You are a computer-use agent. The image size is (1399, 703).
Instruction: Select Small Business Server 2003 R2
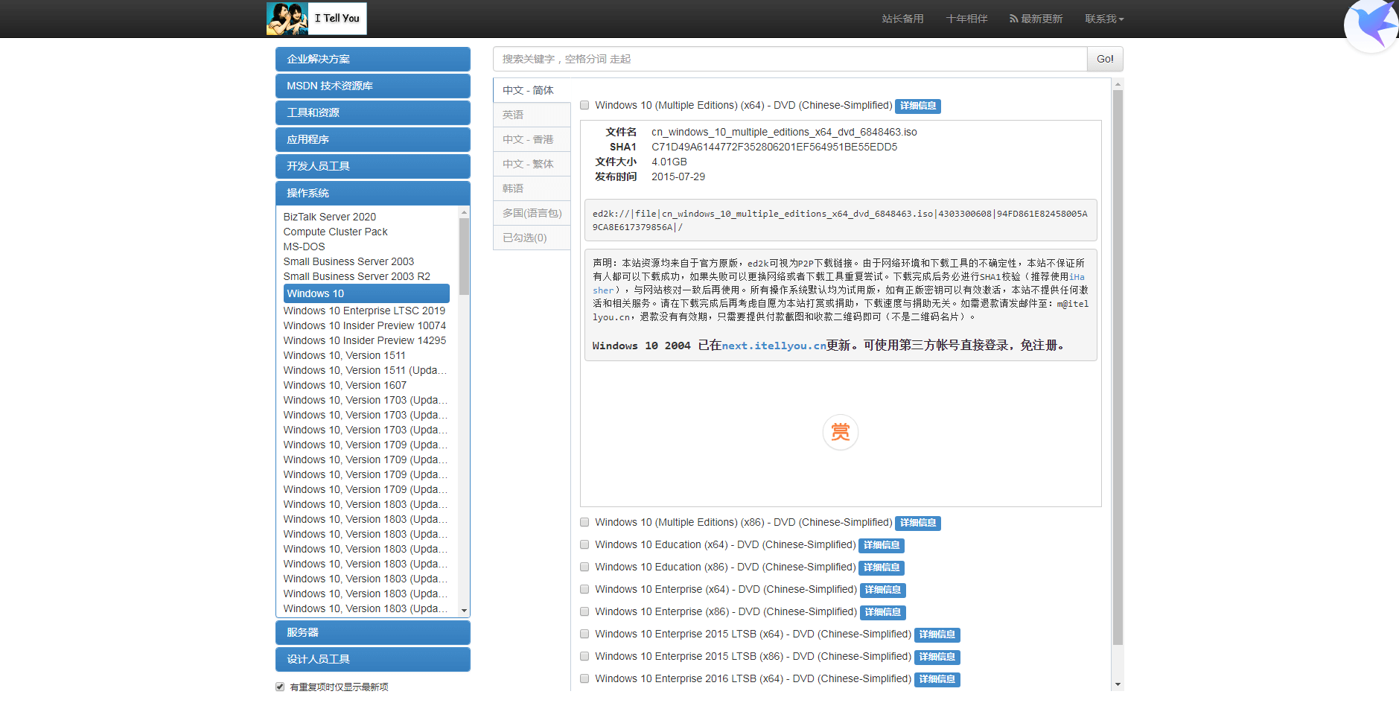(x=357, y=276)
